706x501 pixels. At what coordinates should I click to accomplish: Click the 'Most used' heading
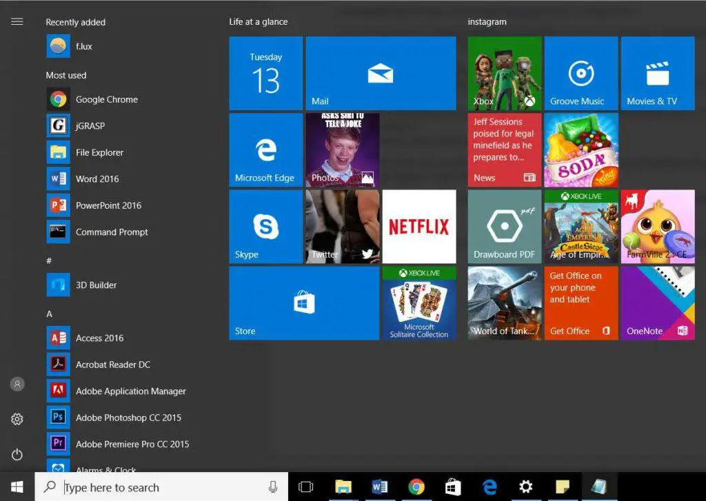pyautogui.click(x=66, y=75)
